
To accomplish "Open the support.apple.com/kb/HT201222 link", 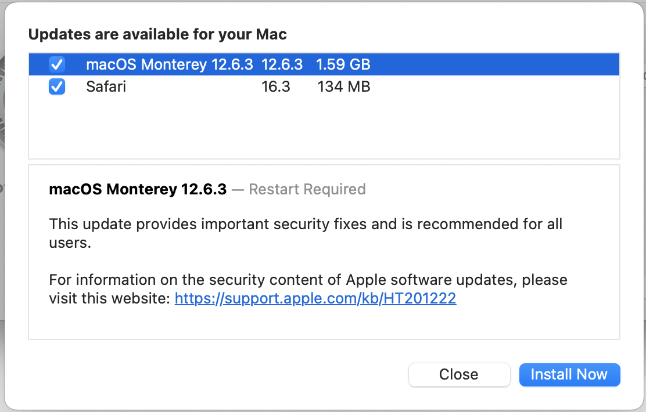I will pos(315,299).
